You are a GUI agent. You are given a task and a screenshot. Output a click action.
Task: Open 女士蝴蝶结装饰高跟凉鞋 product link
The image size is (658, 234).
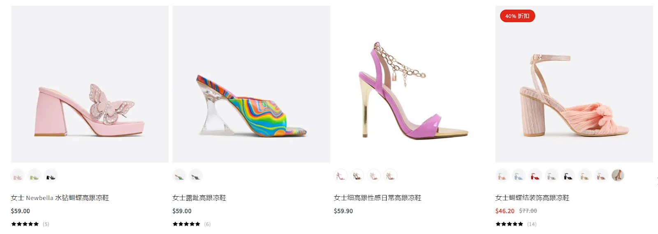click(x=533, y=198)
